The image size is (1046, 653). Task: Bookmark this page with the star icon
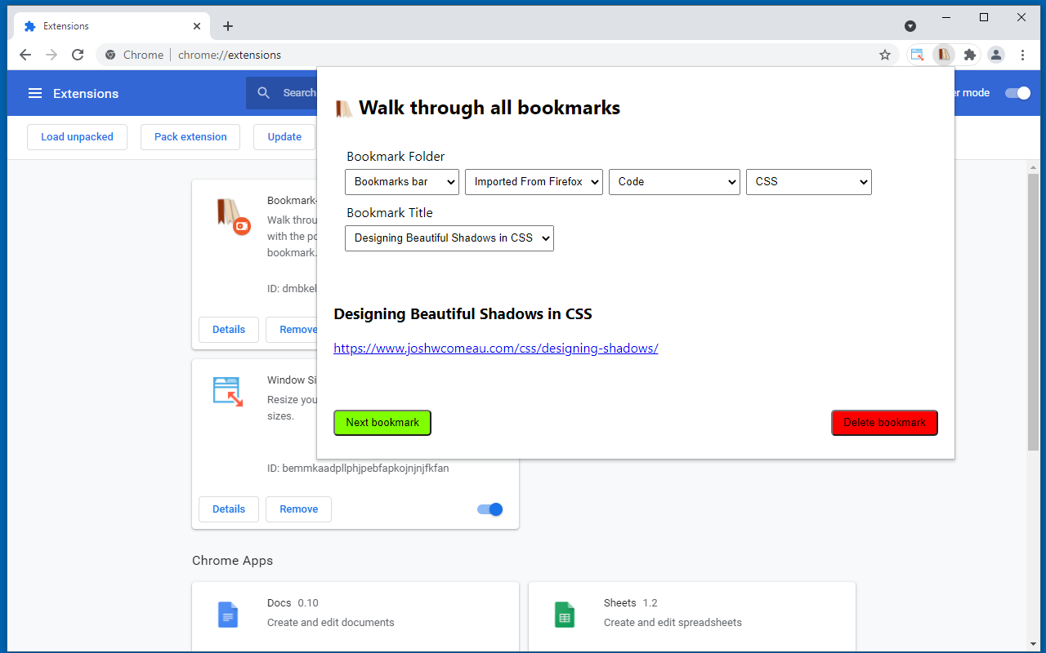coord(886,55)
